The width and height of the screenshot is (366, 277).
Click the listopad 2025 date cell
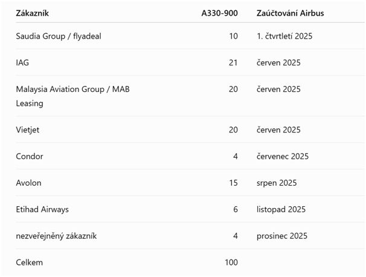pos(281,209)
